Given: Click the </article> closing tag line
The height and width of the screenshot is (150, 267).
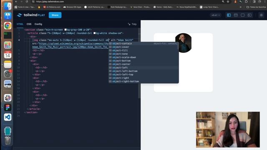Looking at the screenshot, I should (x=34, y=109).
